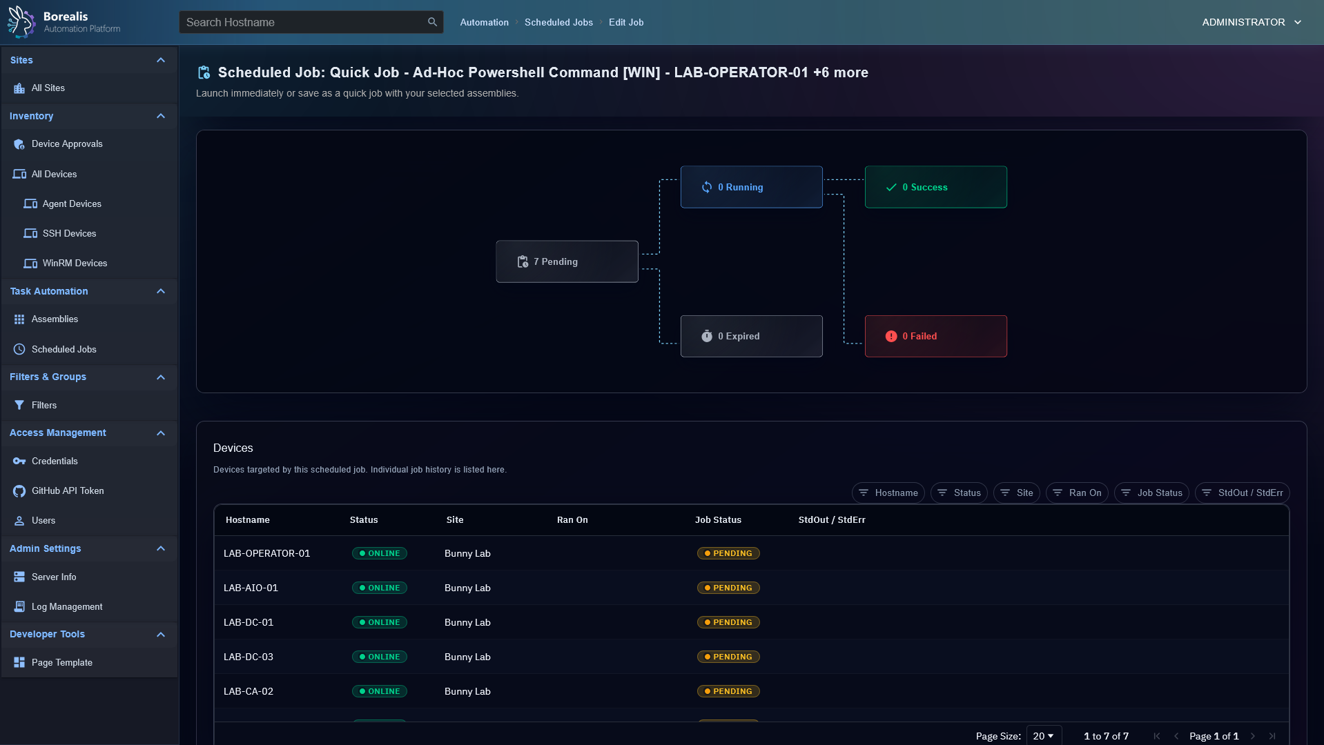This screenshot has height=745, width=1324.
Task: Click the search magnifier icon
Action: click(432, 22)
